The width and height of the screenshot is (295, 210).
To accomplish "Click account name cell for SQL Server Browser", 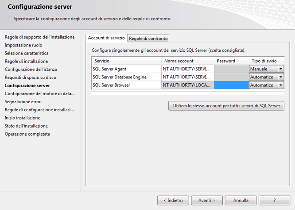I will [x=188, y=85].
